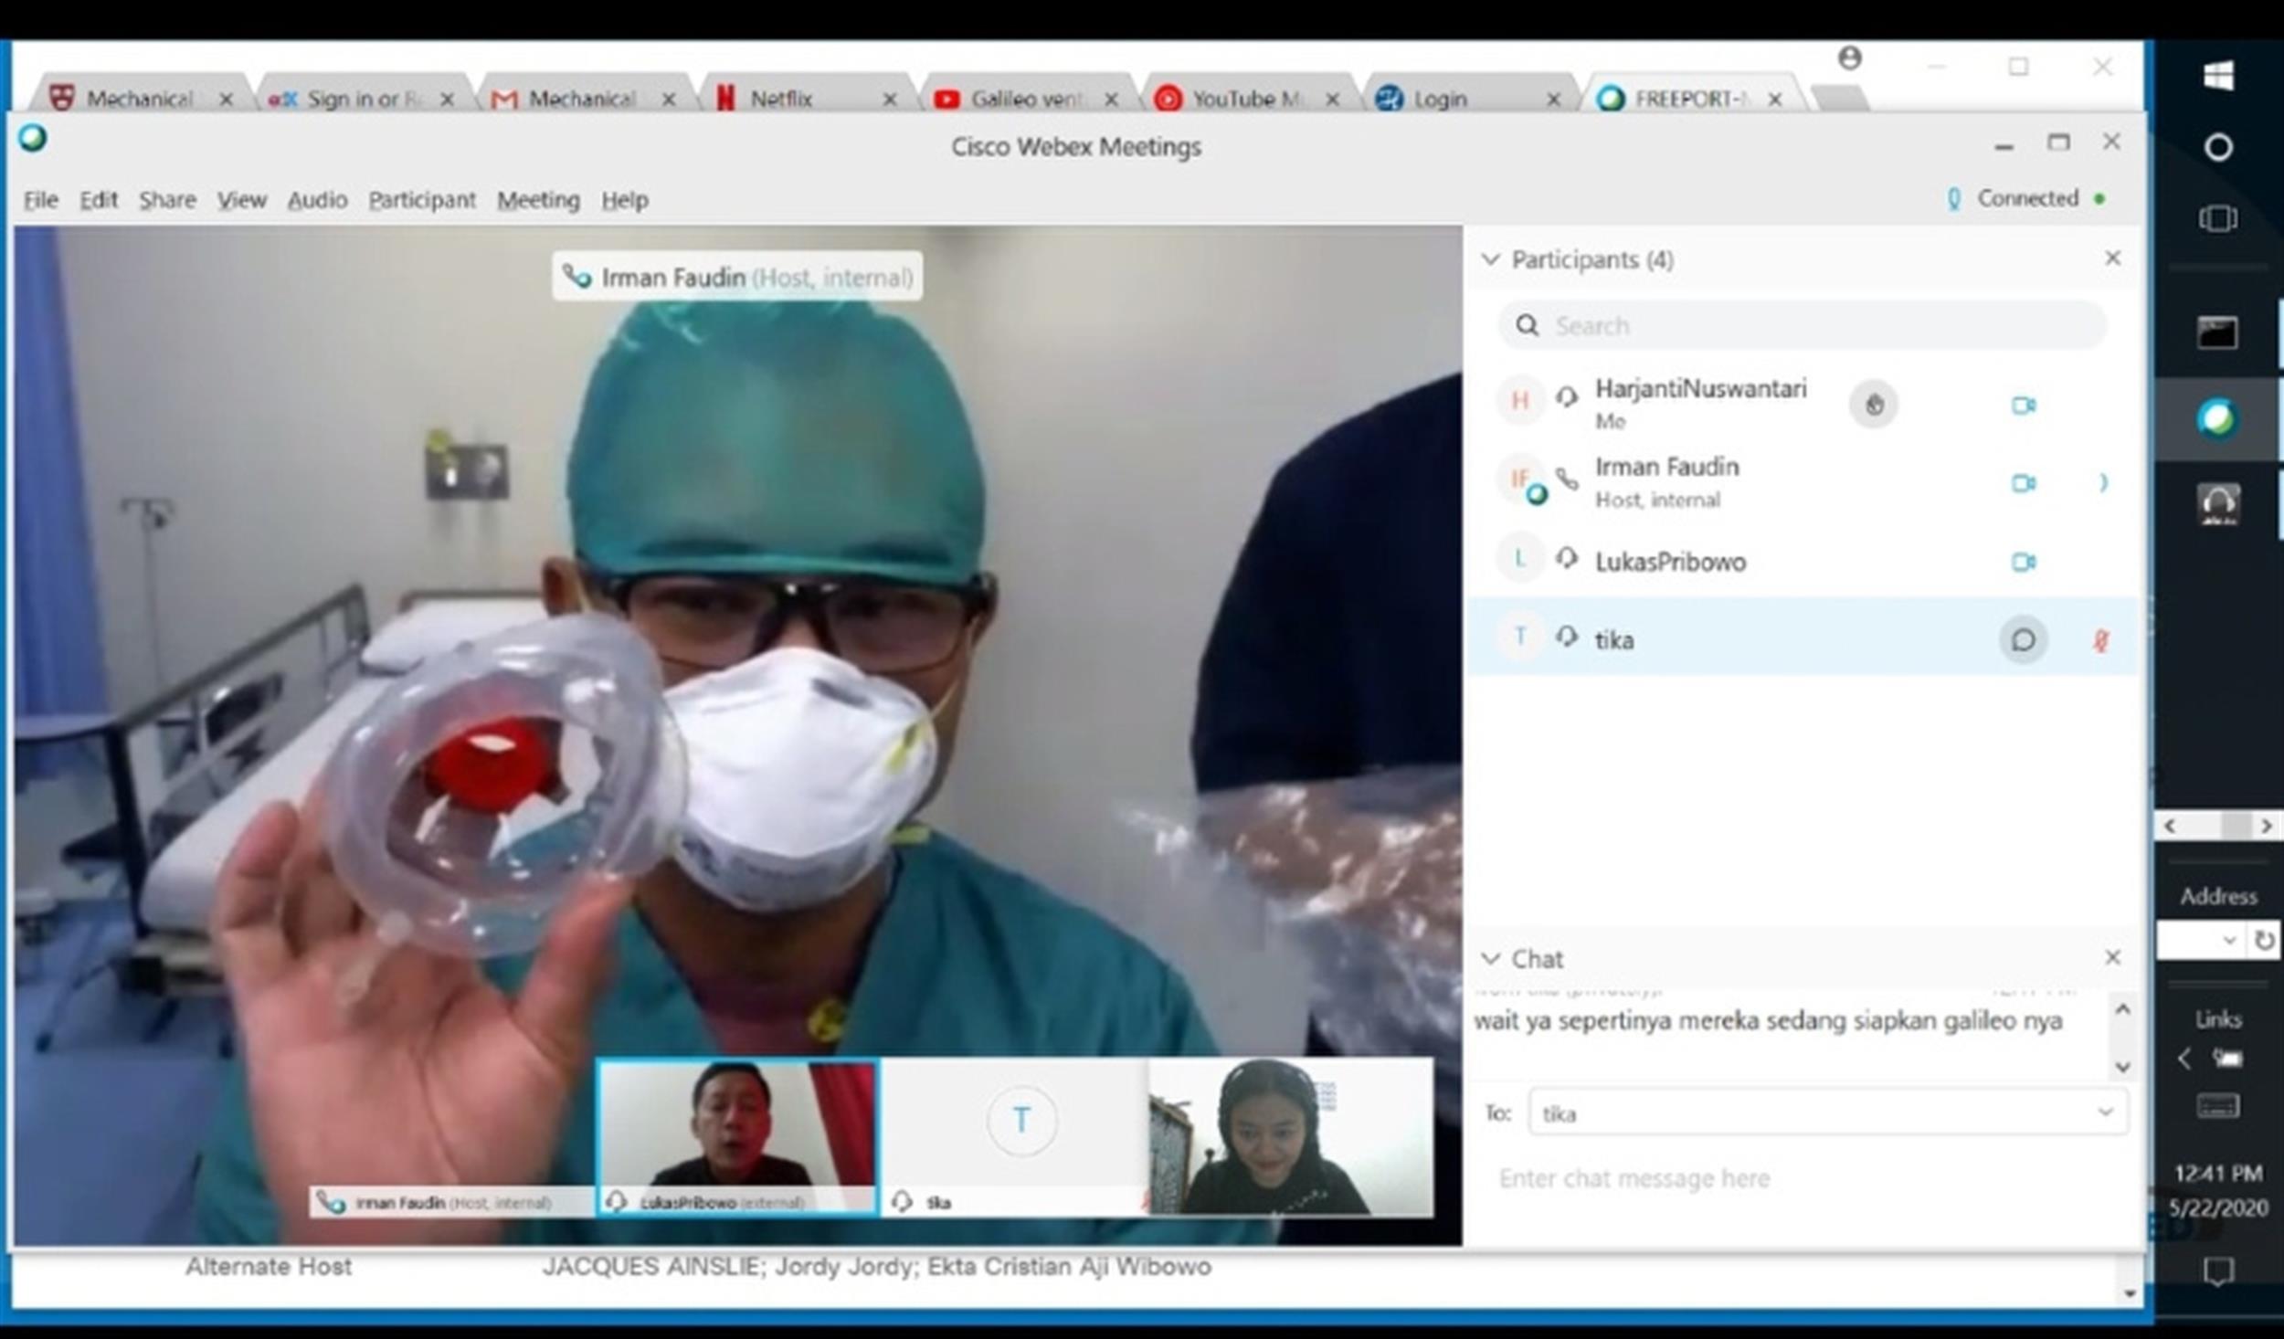
Task: Click the H avatar of HarjantiNuswantari
Action: pyautogui.click(x=1519, y=400)
